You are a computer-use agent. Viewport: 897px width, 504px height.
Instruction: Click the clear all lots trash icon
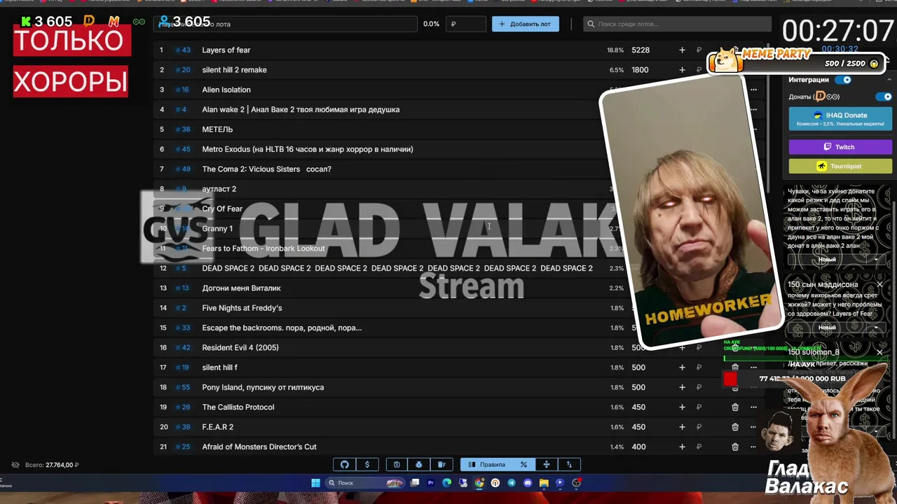pos(441,465)
